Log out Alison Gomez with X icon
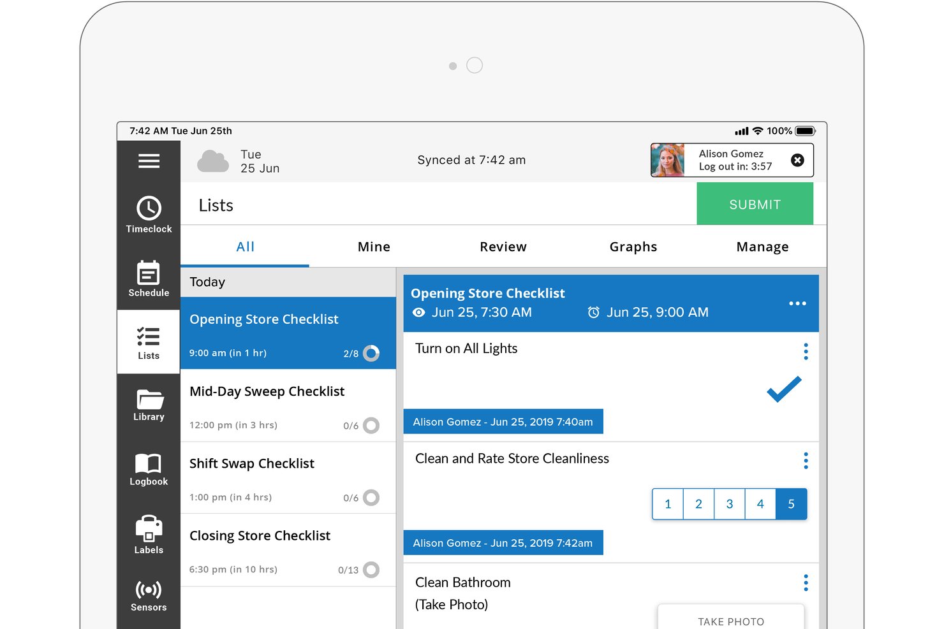 pos(797,160)
